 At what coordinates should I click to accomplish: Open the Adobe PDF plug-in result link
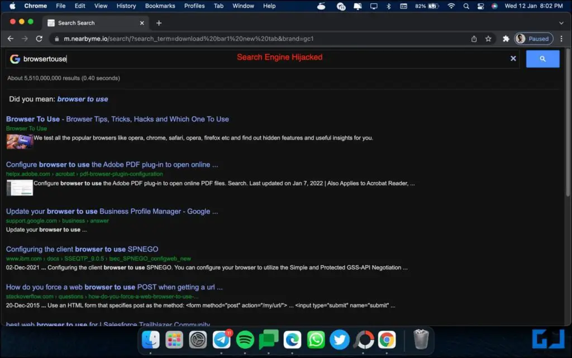112,165
